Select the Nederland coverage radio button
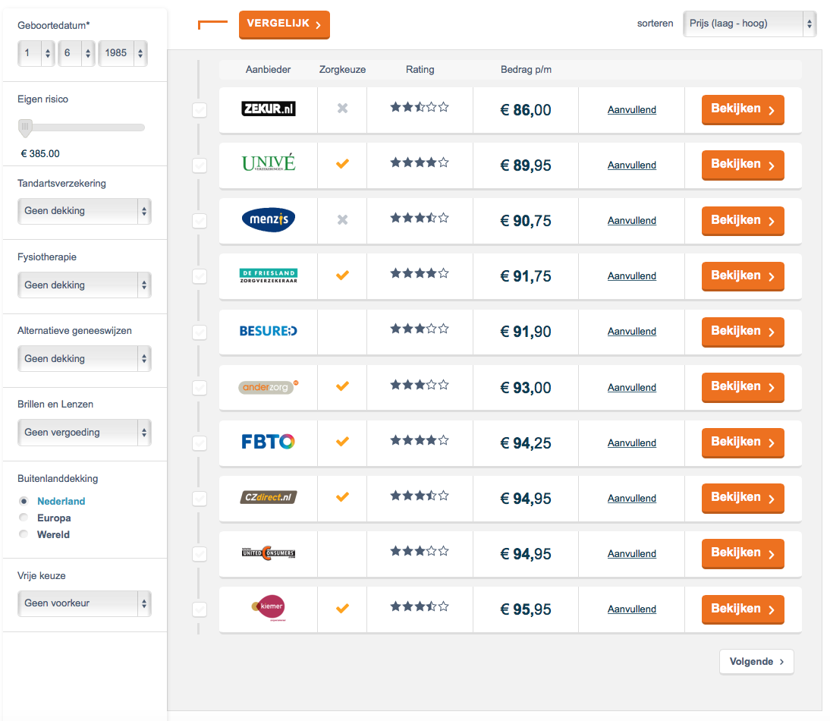The image size is (830, 721). pos(24,501)
